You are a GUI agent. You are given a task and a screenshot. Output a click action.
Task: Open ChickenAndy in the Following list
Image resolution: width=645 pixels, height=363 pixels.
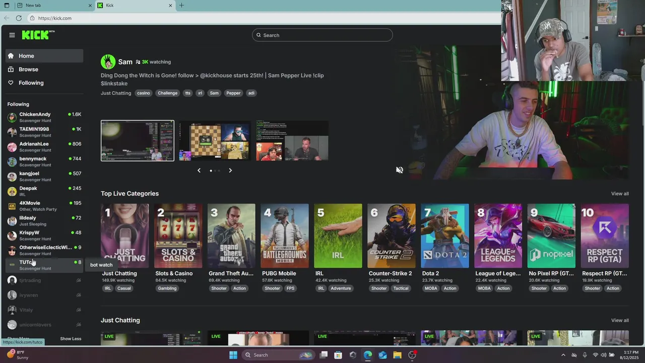[44, 117]
